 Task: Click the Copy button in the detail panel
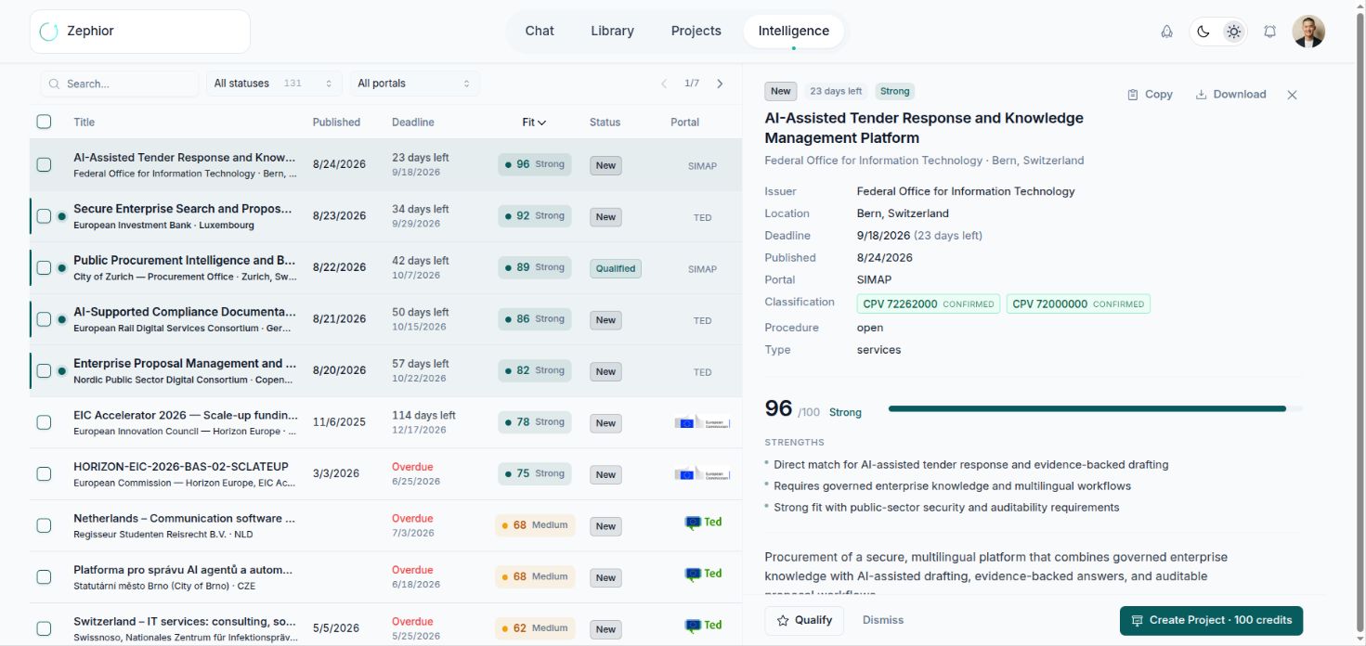[1150, 95]
